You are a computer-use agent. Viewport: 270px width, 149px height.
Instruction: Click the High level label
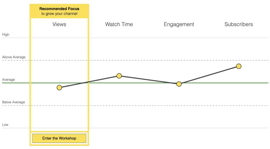[6, 34]
